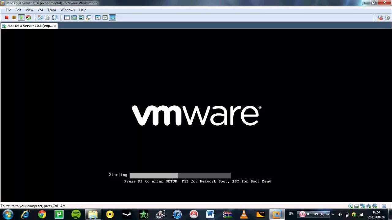The image size is (392, 220).
Task: Switch to full screen mode icon
Action: point(81,18)
